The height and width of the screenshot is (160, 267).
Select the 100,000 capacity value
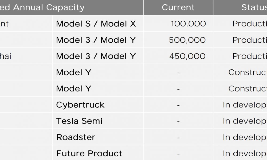188,24
